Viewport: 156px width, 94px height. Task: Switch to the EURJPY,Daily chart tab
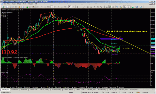coord(113,90)
